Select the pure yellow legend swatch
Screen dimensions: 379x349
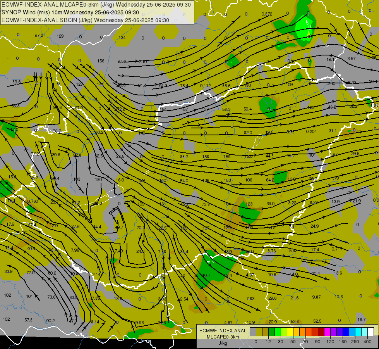290,332
